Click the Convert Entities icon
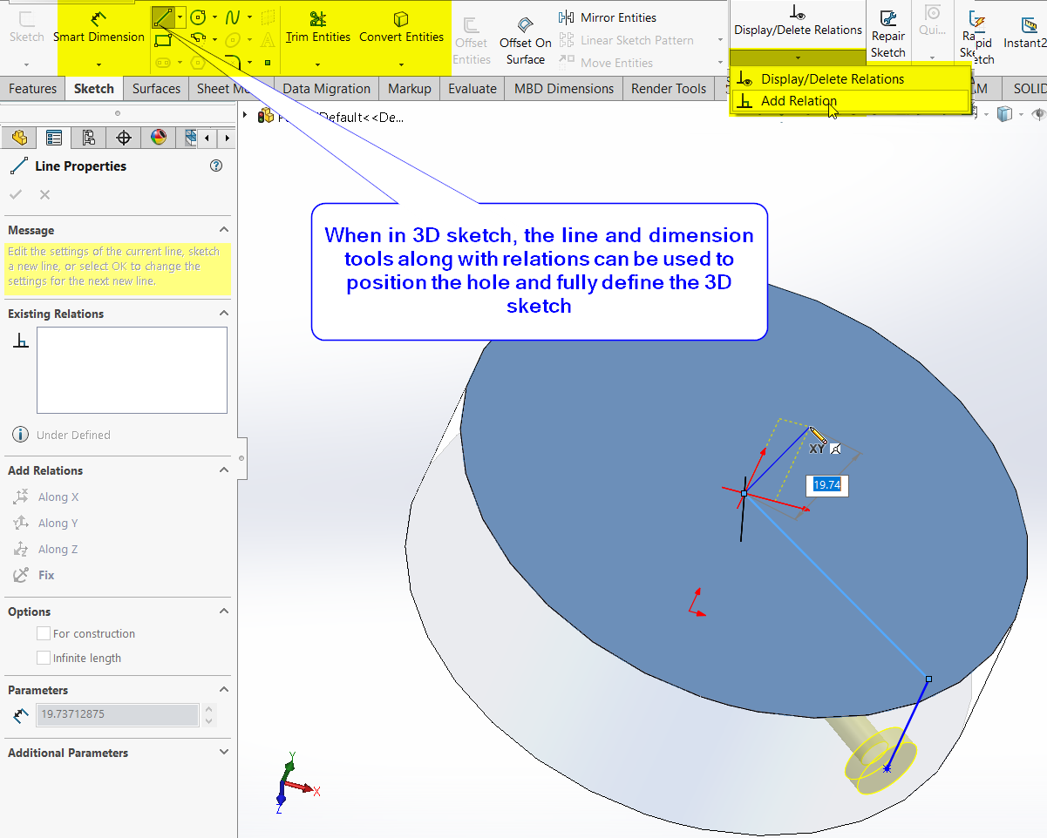 [x=401, y=19]
